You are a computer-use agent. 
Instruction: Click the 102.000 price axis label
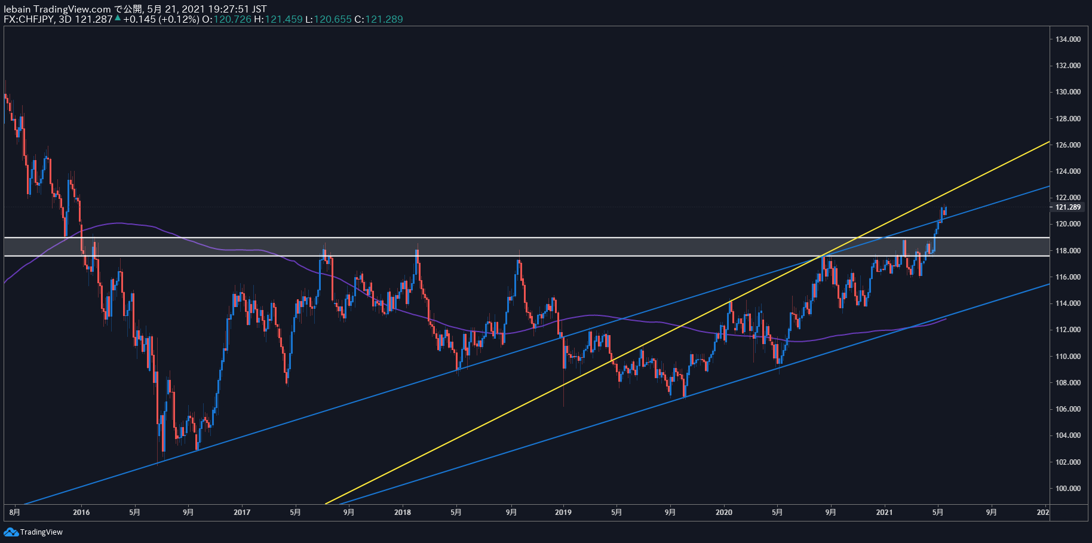coord(1068,462)
